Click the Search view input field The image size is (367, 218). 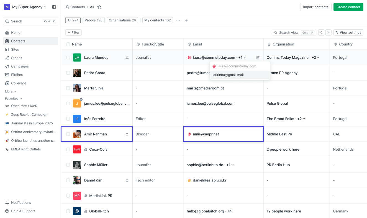pyautogui.click(x=289, y=32)
